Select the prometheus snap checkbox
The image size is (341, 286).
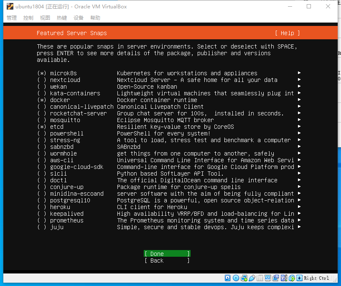click(42, 220)
